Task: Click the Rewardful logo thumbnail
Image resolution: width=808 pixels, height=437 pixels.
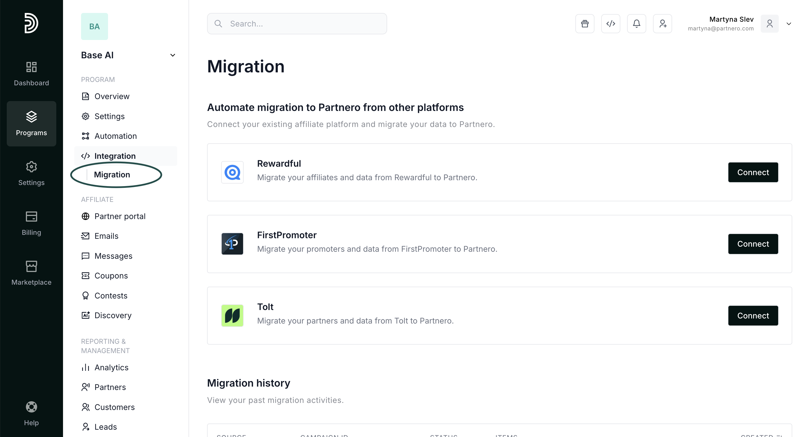Action: click(x=232, y=172)
